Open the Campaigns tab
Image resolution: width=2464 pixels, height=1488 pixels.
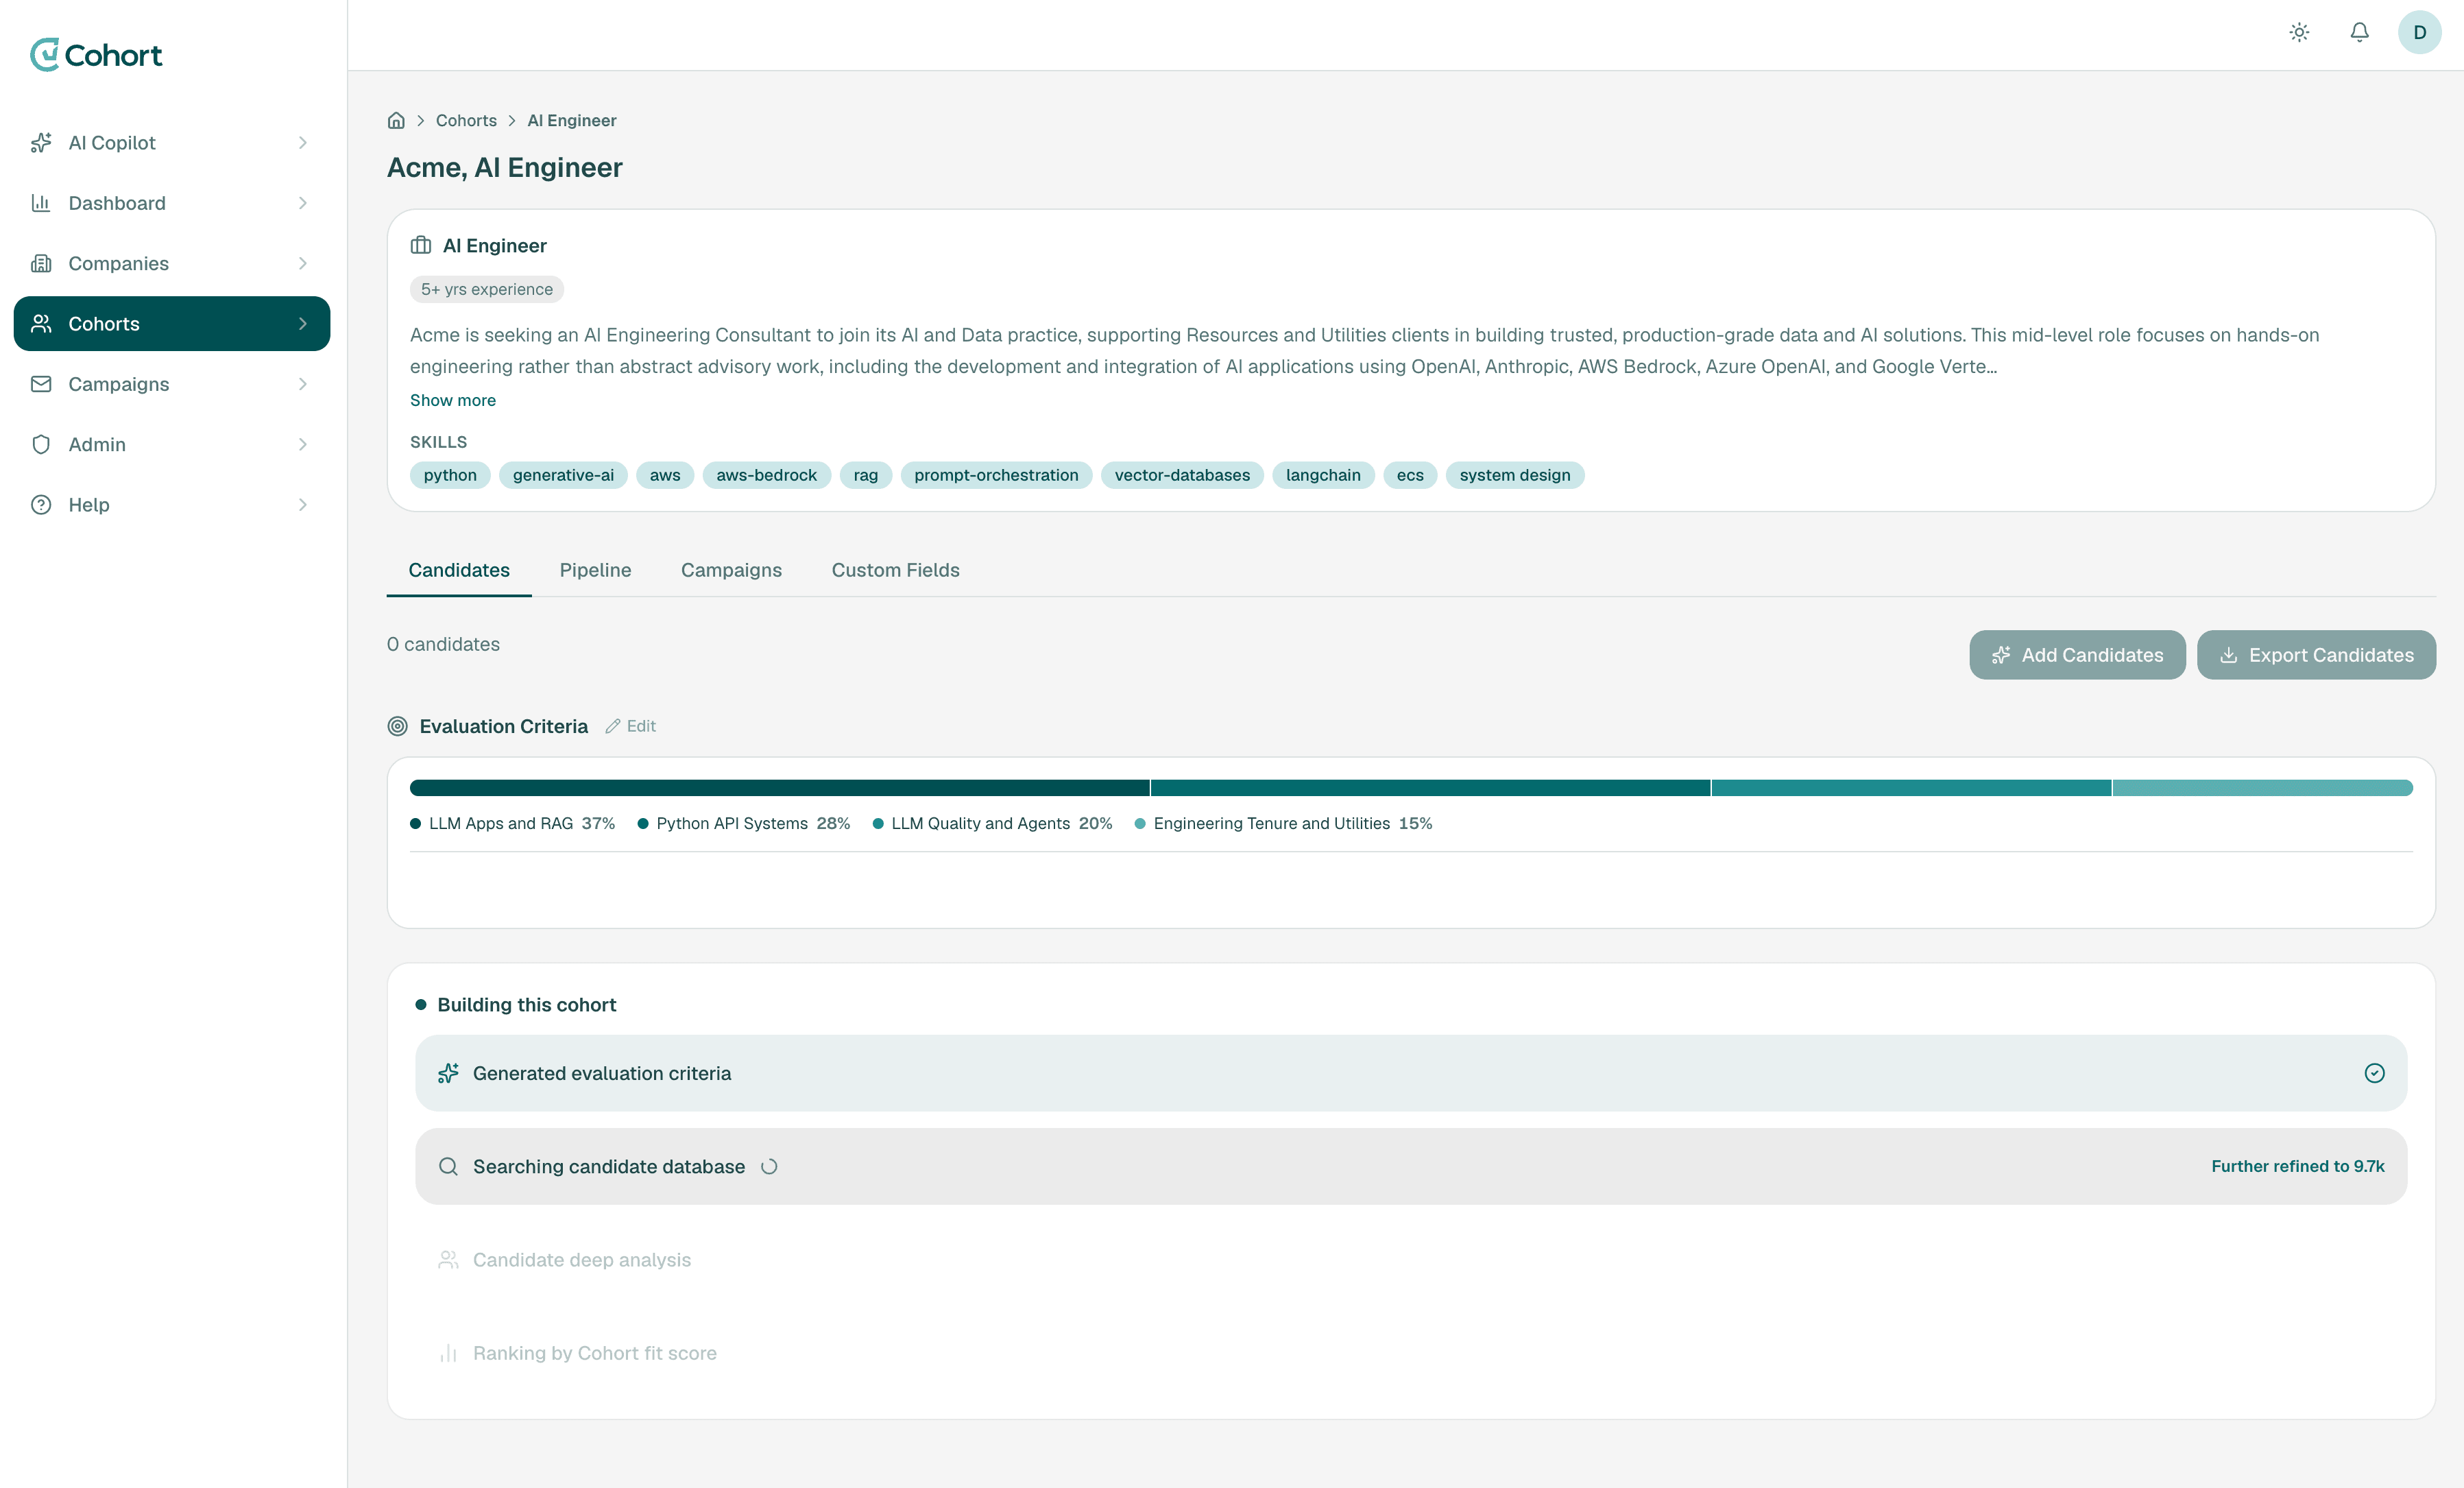(x=731, y=570)
